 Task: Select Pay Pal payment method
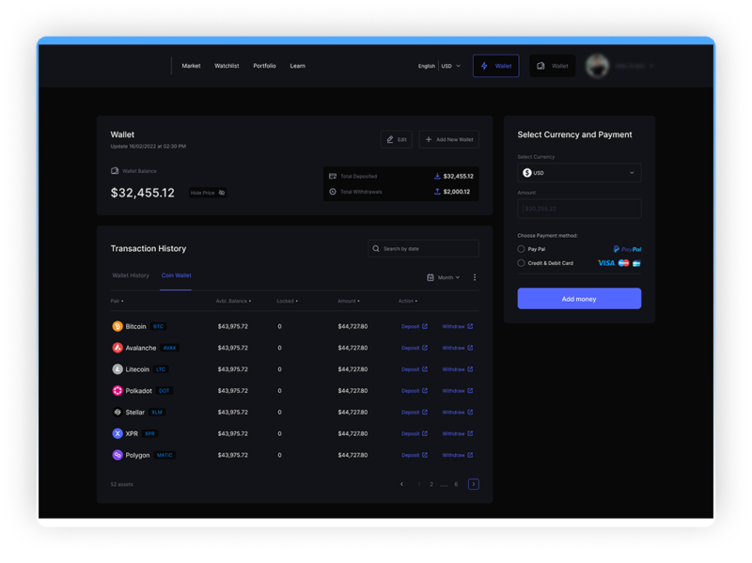click(522, 249)
